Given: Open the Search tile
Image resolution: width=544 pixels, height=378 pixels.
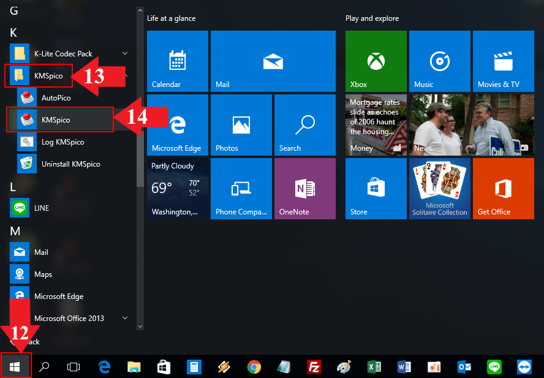Looking at the screenshot, I should [305, 125].
